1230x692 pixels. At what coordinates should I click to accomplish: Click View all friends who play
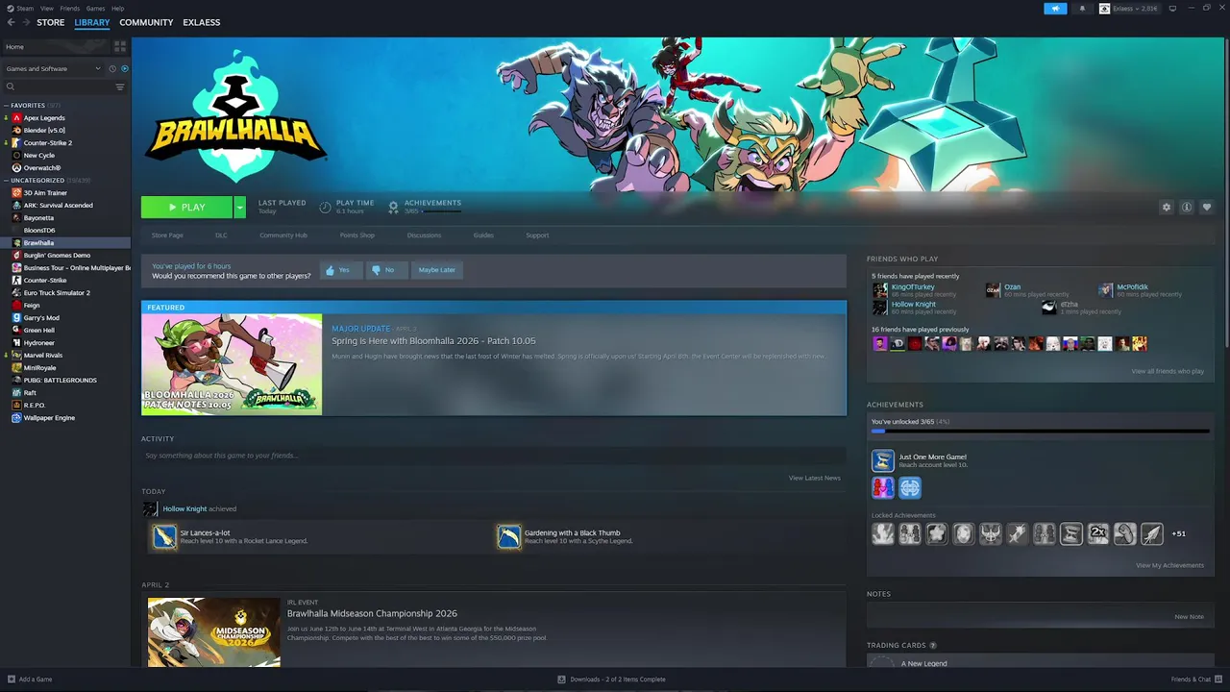(x=1168, y=371)
